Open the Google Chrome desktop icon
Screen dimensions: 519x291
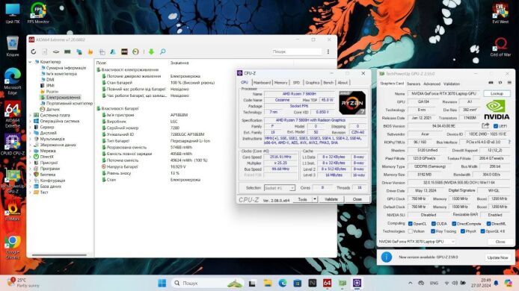point(13,247)
